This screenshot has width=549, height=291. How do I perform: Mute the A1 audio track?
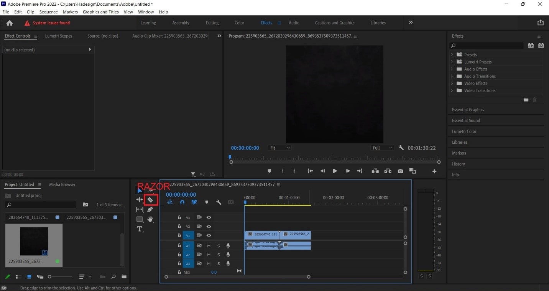[209, 246]
